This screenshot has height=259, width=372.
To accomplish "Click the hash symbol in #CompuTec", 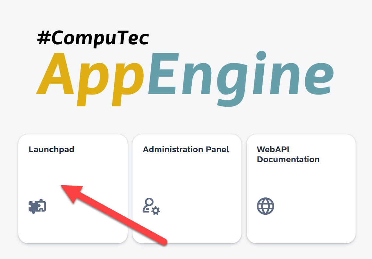I will (x=44, y=38).
